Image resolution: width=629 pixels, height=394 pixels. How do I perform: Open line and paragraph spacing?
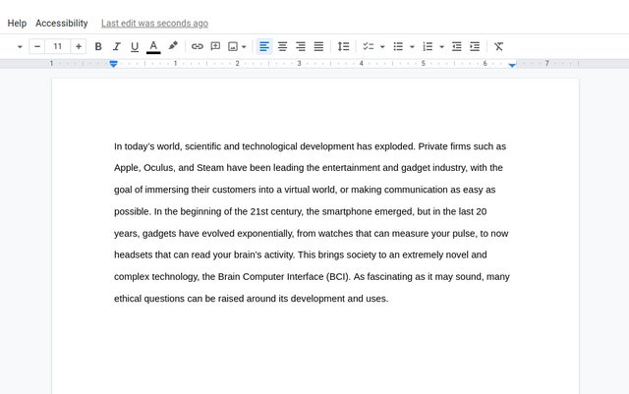click(x=343, y=46)
